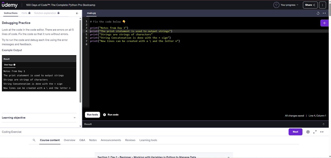This screenshot has height=158, width=331.
Task: Click the purple back arrow tab
Action: click(325, 23)
